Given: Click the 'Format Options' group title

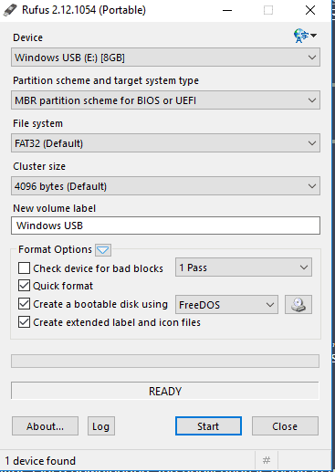Looking at the screenshot, I should coord(55,249).
